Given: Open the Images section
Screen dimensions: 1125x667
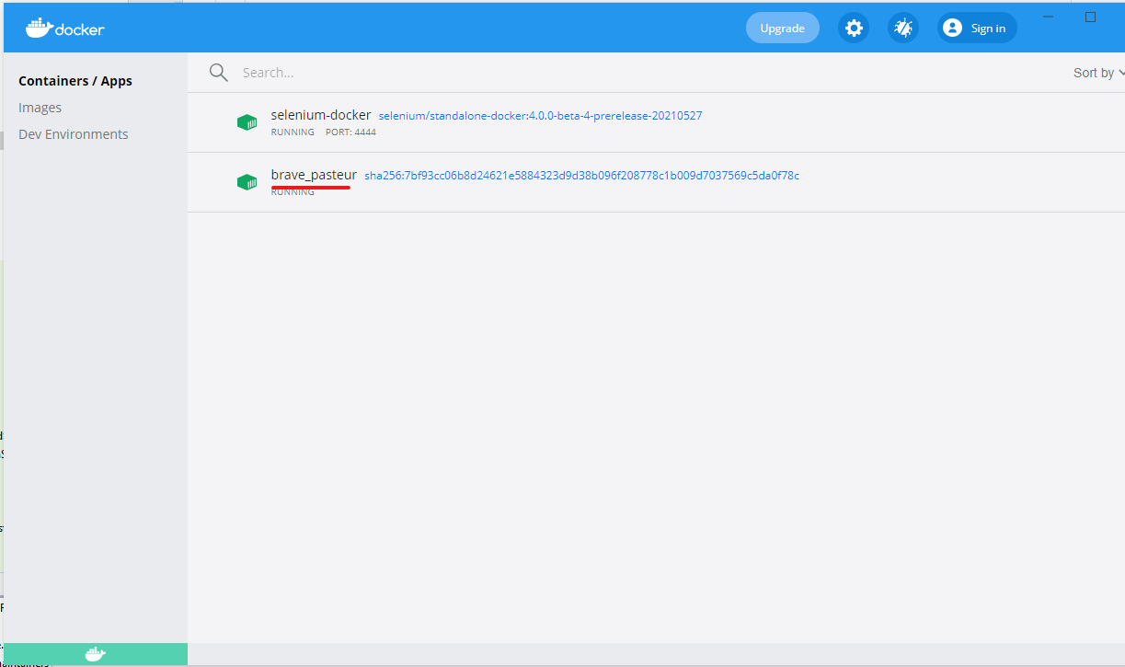Looking at the screenshot, I should coord(40,108).
